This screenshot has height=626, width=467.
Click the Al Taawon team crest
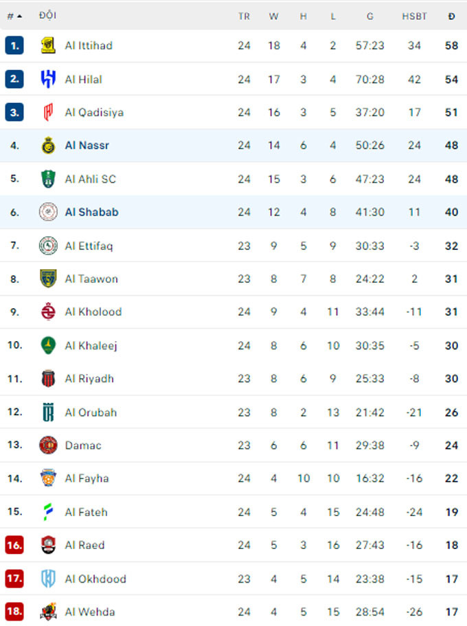coord(48,279)
